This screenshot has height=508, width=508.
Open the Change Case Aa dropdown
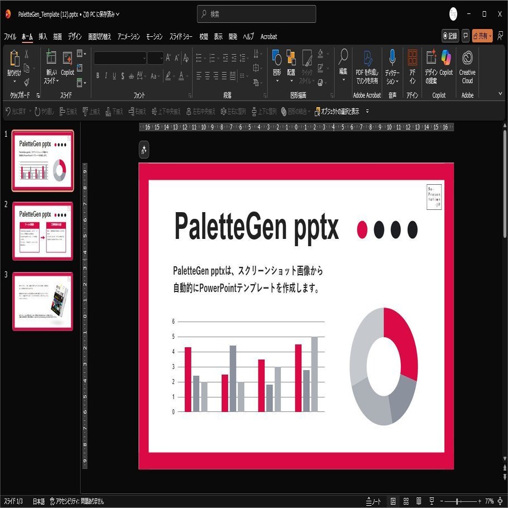155,76
